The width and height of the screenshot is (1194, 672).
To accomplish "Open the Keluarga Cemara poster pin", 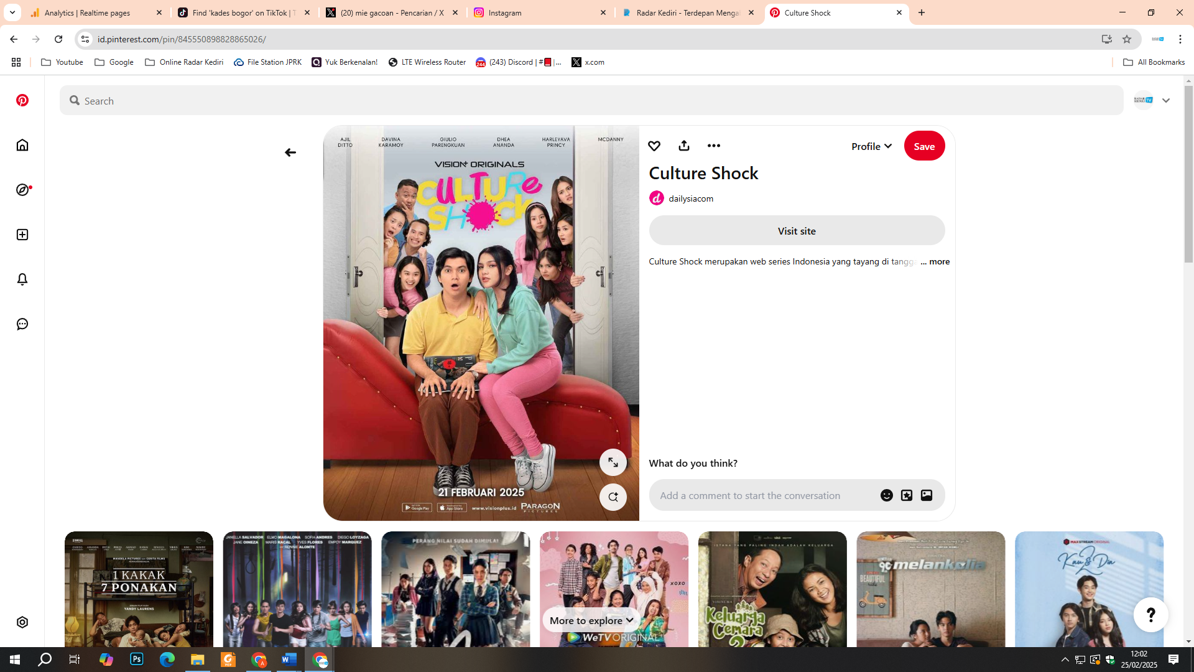I will tap(772, 589).
